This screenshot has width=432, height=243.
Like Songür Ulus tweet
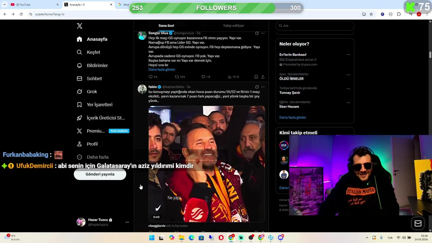coord(206,77)
